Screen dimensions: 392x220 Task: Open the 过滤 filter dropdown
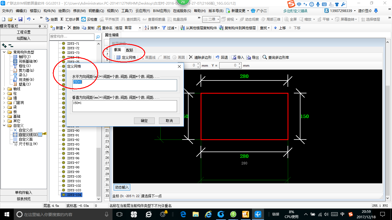(169, 28)
